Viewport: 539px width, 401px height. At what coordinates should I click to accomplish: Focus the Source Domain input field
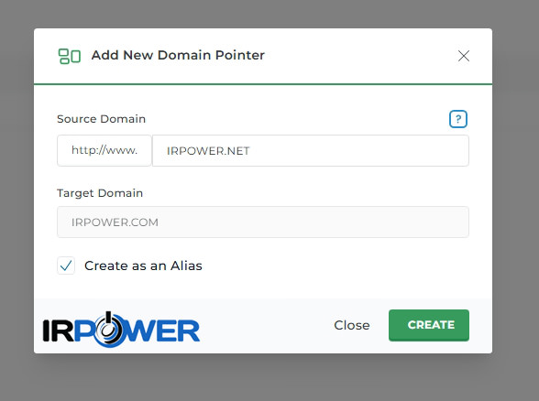click(x=311, y=150)
